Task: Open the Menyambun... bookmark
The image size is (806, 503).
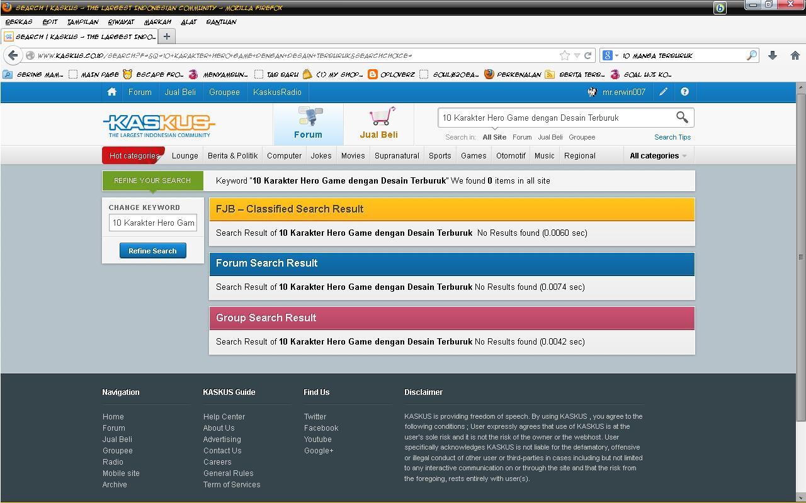Action: tap(218, 74)
